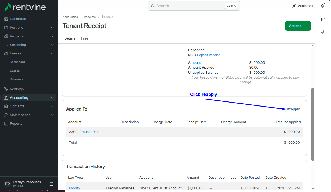Collapse the Leases menu chevron
The height and width of the screenshot is (192, 331).
point(52,53)
